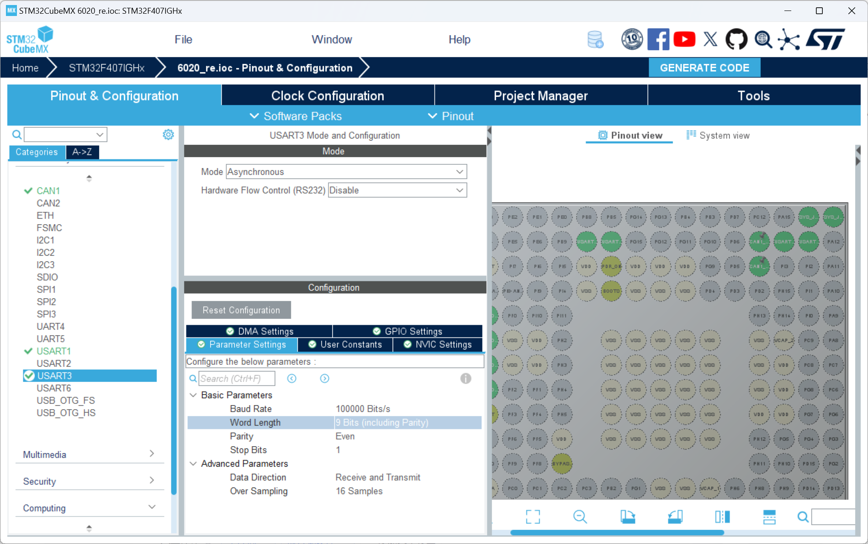This screenshot has width=868, height=544.
Task: Open the File menu
Action: [183, 40]
